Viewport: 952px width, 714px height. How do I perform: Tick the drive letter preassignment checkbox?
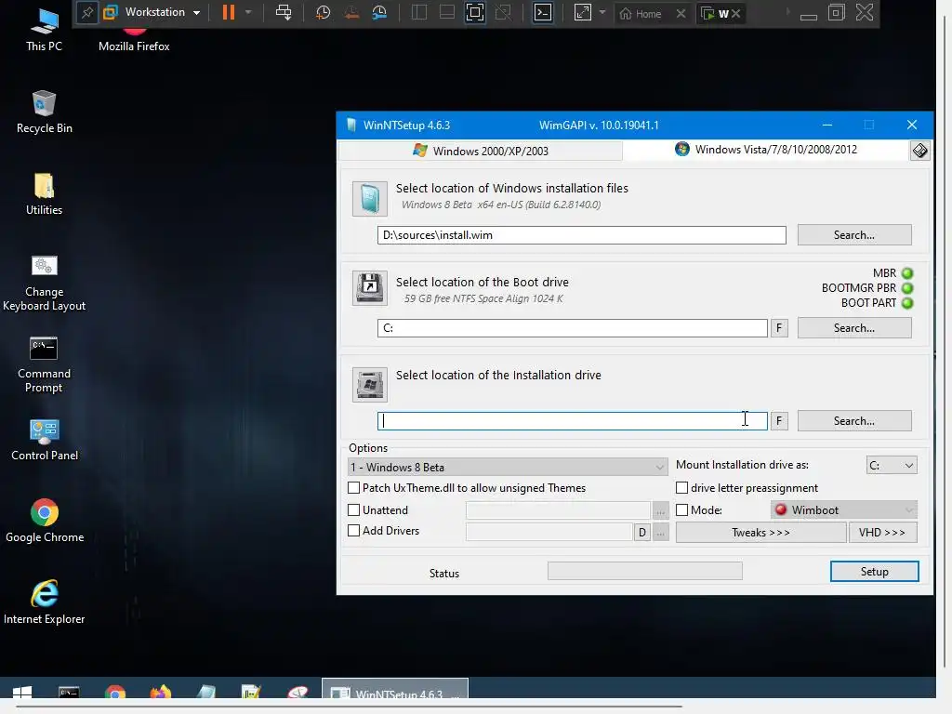click(681, 487)
